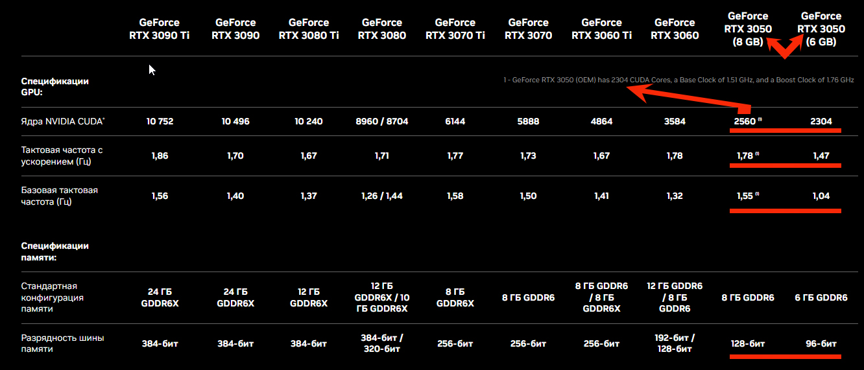
Task: Select the GeForce RTX 3050 (8 GB) header
Action: 748,29
